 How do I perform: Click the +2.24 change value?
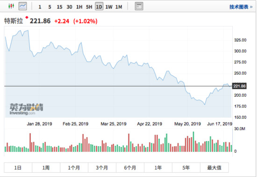tap(62, 21)
